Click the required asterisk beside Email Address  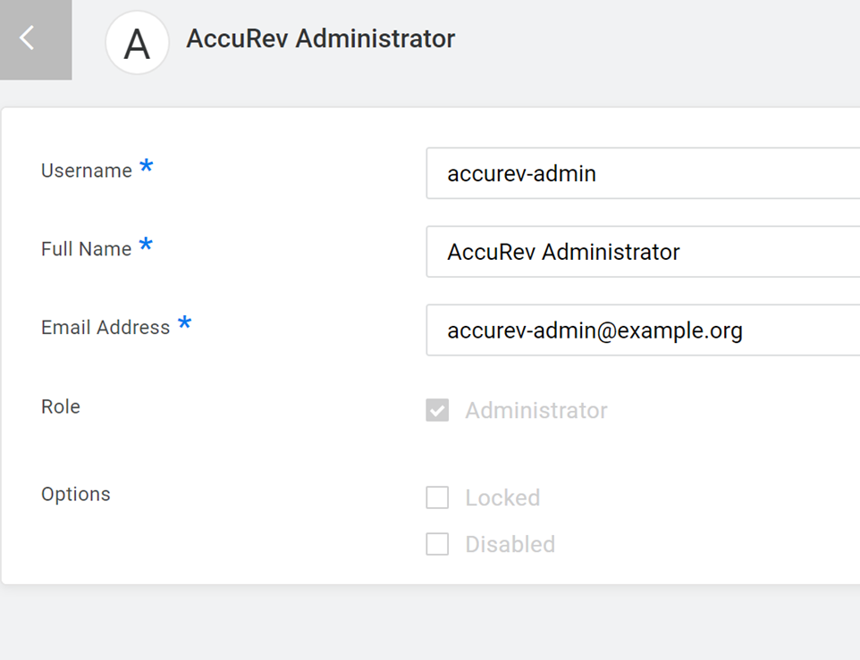click(x=184, y=324)
